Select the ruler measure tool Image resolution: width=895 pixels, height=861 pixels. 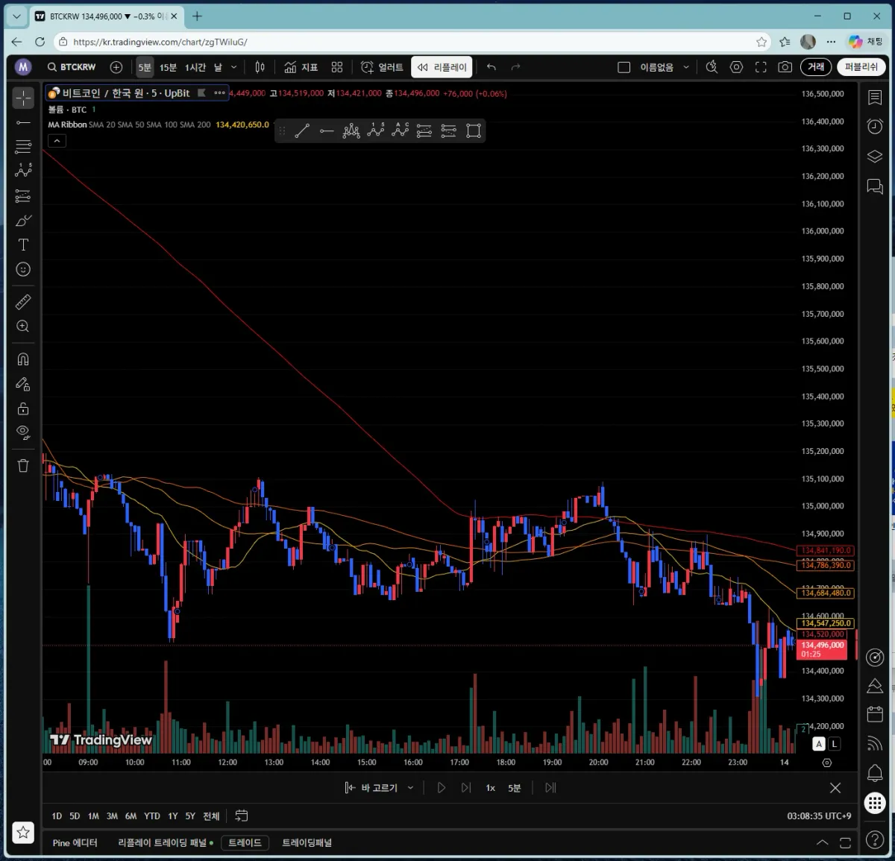[23, 302]
